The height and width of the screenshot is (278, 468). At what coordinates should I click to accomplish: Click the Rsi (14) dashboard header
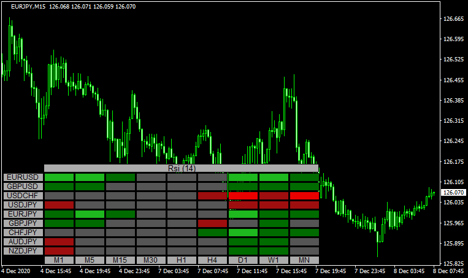pos(181,168)
